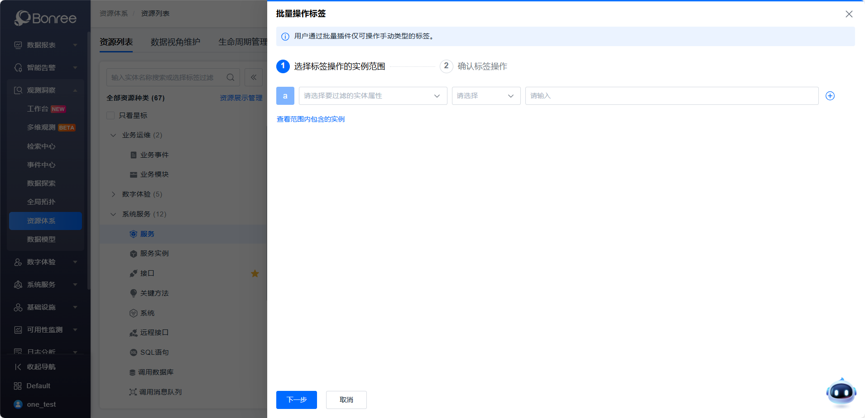The image size is (865, 418).
Task: Open the AI assistant robot icon
Action: point(841,392)
